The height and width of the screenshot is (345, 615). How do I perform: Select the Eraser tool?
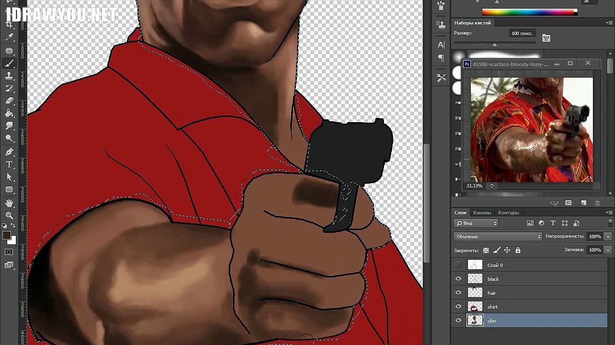tap(9, 101)
